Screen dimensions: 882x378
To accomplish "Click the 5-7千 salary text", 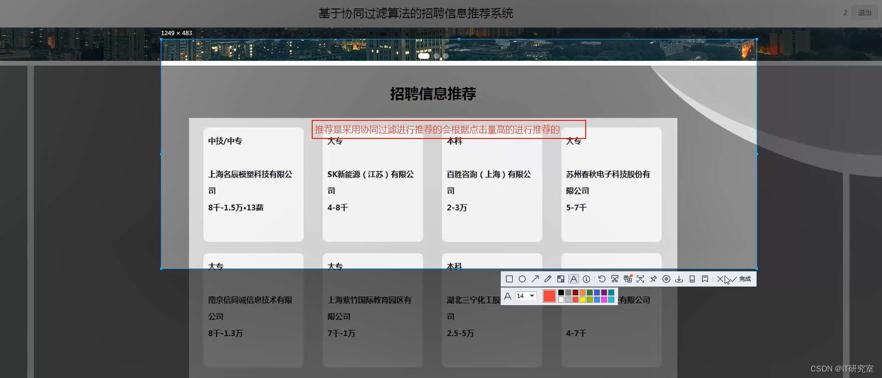I will 577,208.
